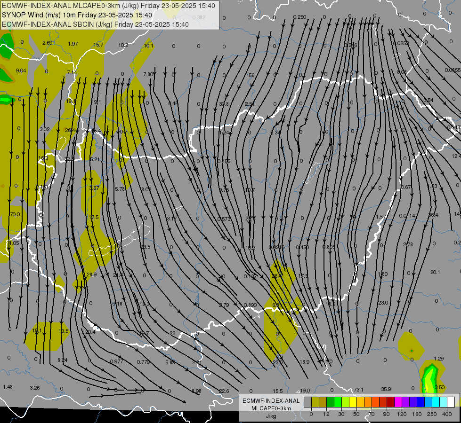Screen dimensions: 461x423
Task: Click the map value 15.1
Action: 37,330
